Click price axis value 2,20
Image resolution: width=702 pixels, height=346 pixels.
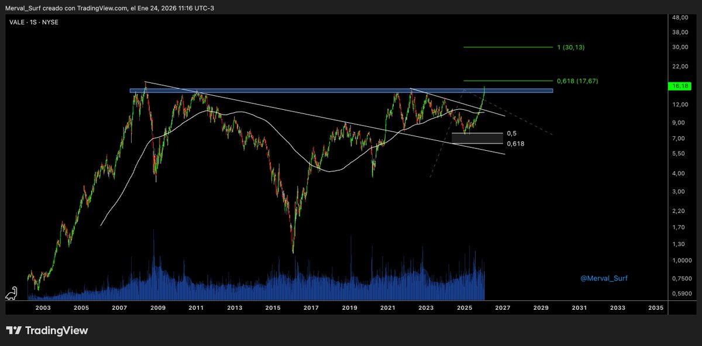click(677, 210)
